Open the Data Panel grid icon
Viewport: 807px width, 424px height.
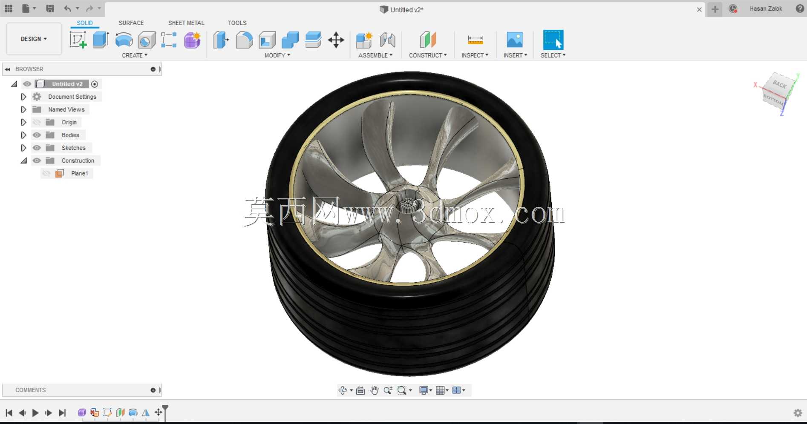(x=9, y=9)
